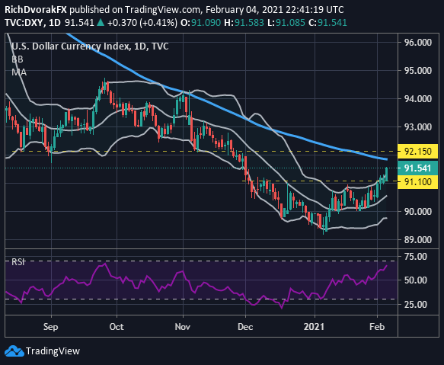Click the TradingView.com text in header
444x365 pixels.
click(x=162, y=10)
